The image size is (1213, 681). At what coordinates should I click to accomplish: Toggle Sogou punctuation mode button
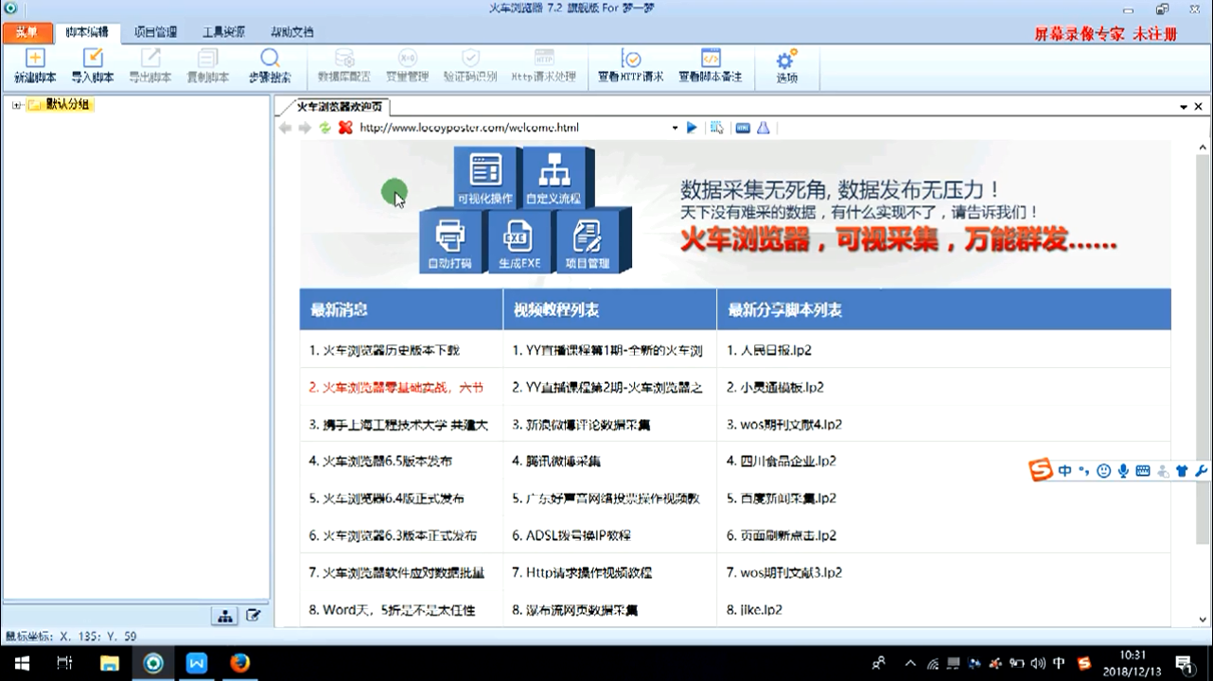tap(1084, 471)
